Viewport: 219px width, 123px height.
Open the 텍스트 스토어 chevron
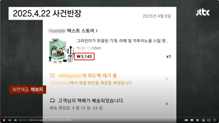(97, 31)
